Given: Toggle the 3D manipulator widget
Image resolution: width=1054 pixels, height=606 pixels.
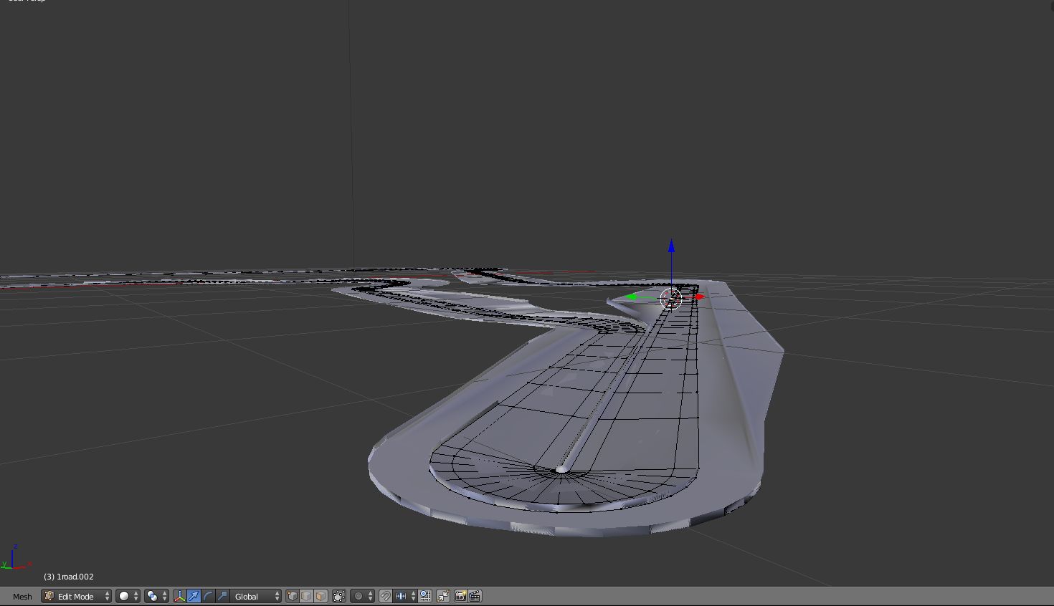Looking at the screenshot, I should [179, 596].
